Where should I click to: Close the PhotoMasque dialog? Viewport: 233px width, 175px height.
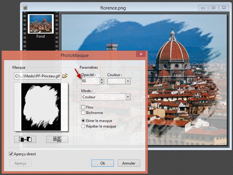point(141,55)
